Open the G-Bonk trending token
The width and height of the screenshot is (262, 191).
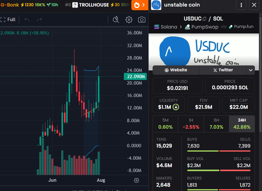tap(29, 5)
